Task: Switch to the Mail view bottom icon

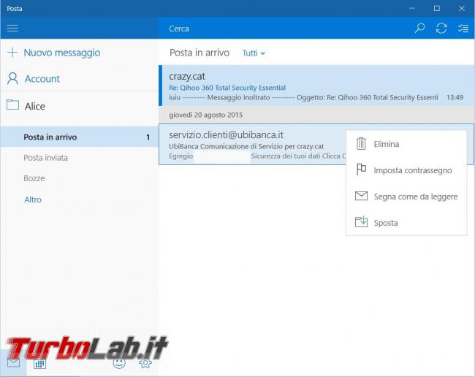Action: pos(13,363)
